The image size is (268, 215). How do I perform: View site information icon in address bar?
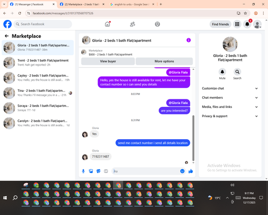(x=28, y=13)
